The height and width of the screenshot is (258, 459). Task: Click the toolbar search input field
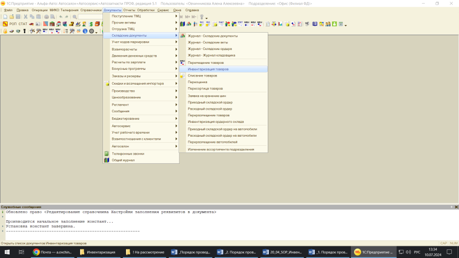(x=90, y=17)
